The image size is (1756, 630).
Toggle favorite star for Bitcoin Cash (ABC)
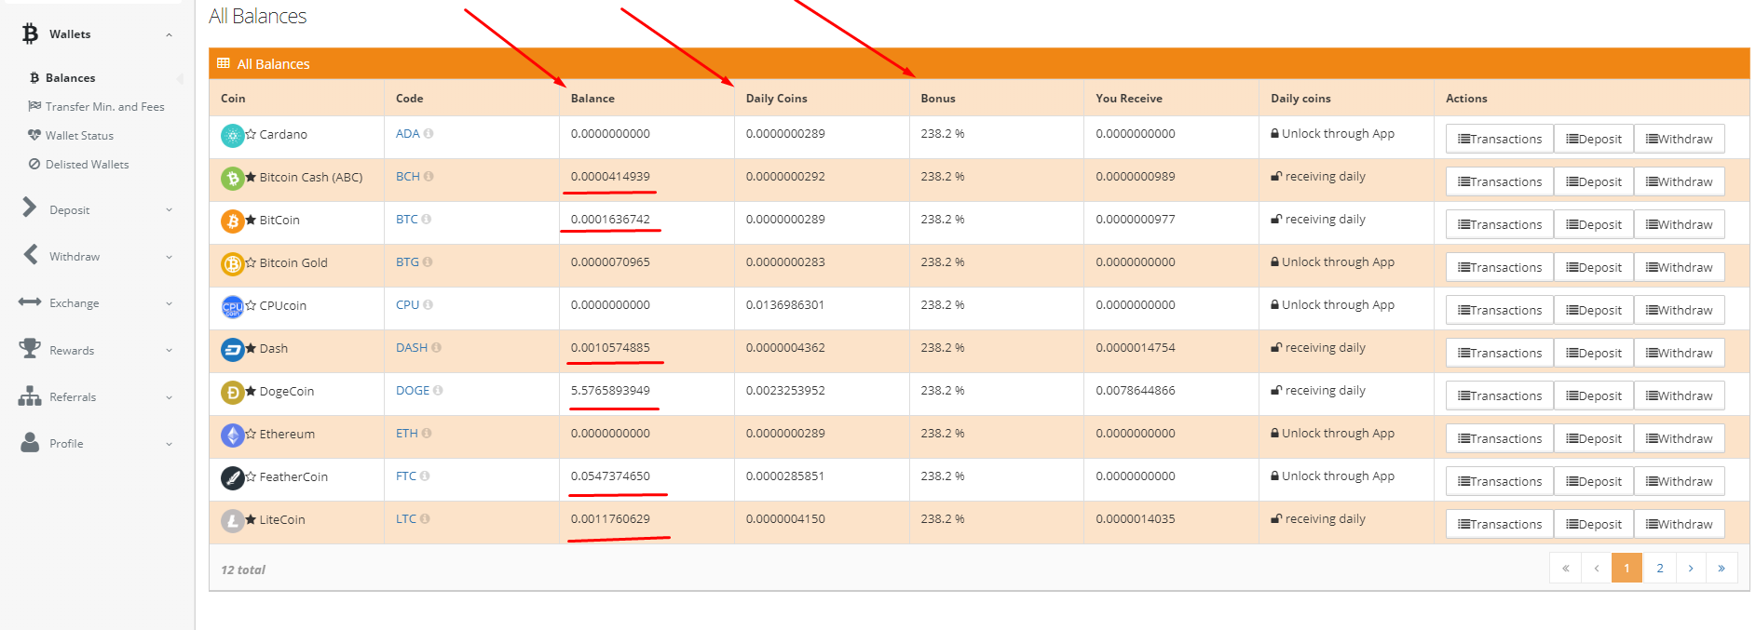click(251, 177)
